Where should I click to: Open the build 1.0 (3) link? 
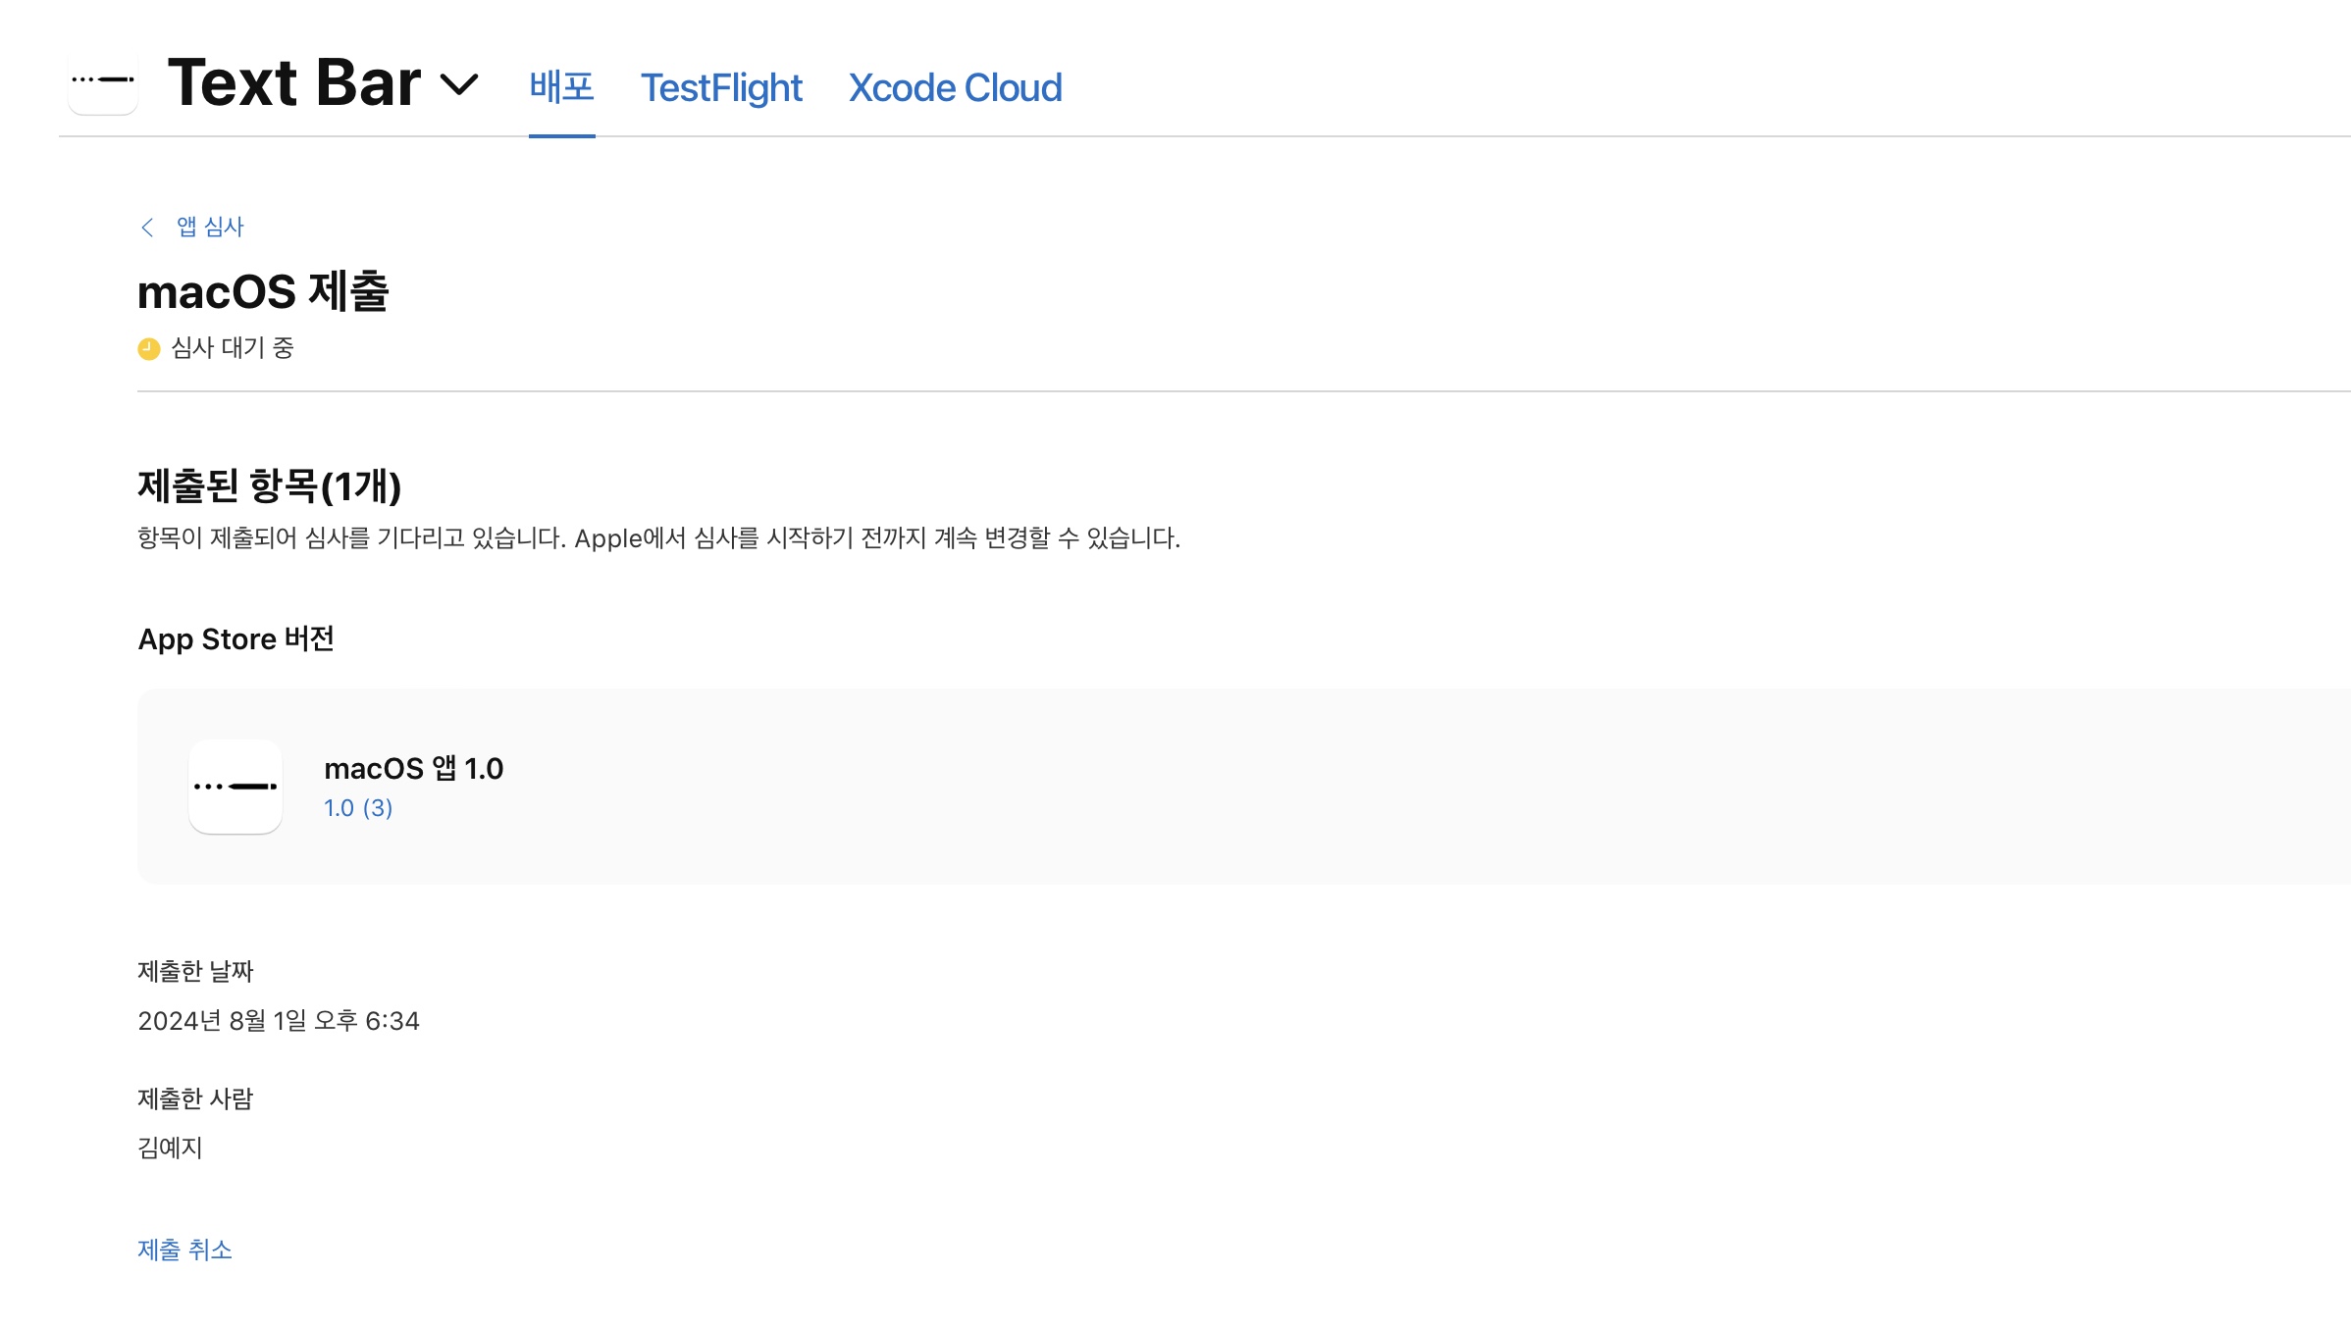358,808
